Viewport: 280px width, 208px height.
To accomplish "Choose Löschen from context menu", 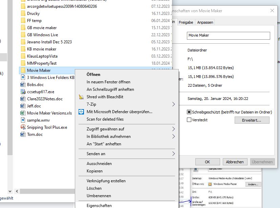I will pyautogui.click(x=94, y=189).
